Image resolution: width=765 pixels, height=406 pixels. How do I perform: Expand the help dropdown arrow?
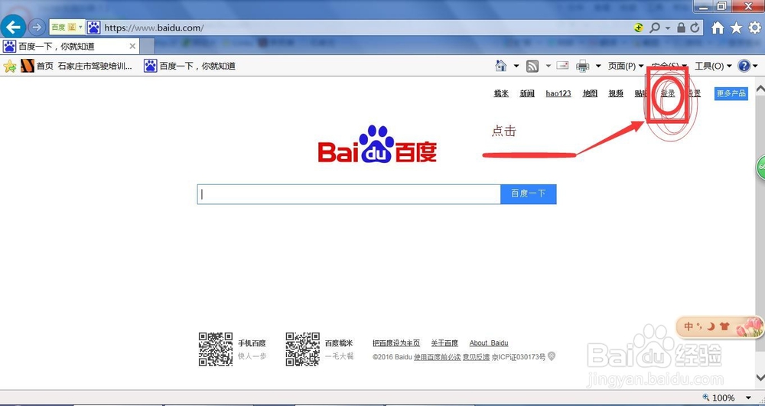click(755, 66)
